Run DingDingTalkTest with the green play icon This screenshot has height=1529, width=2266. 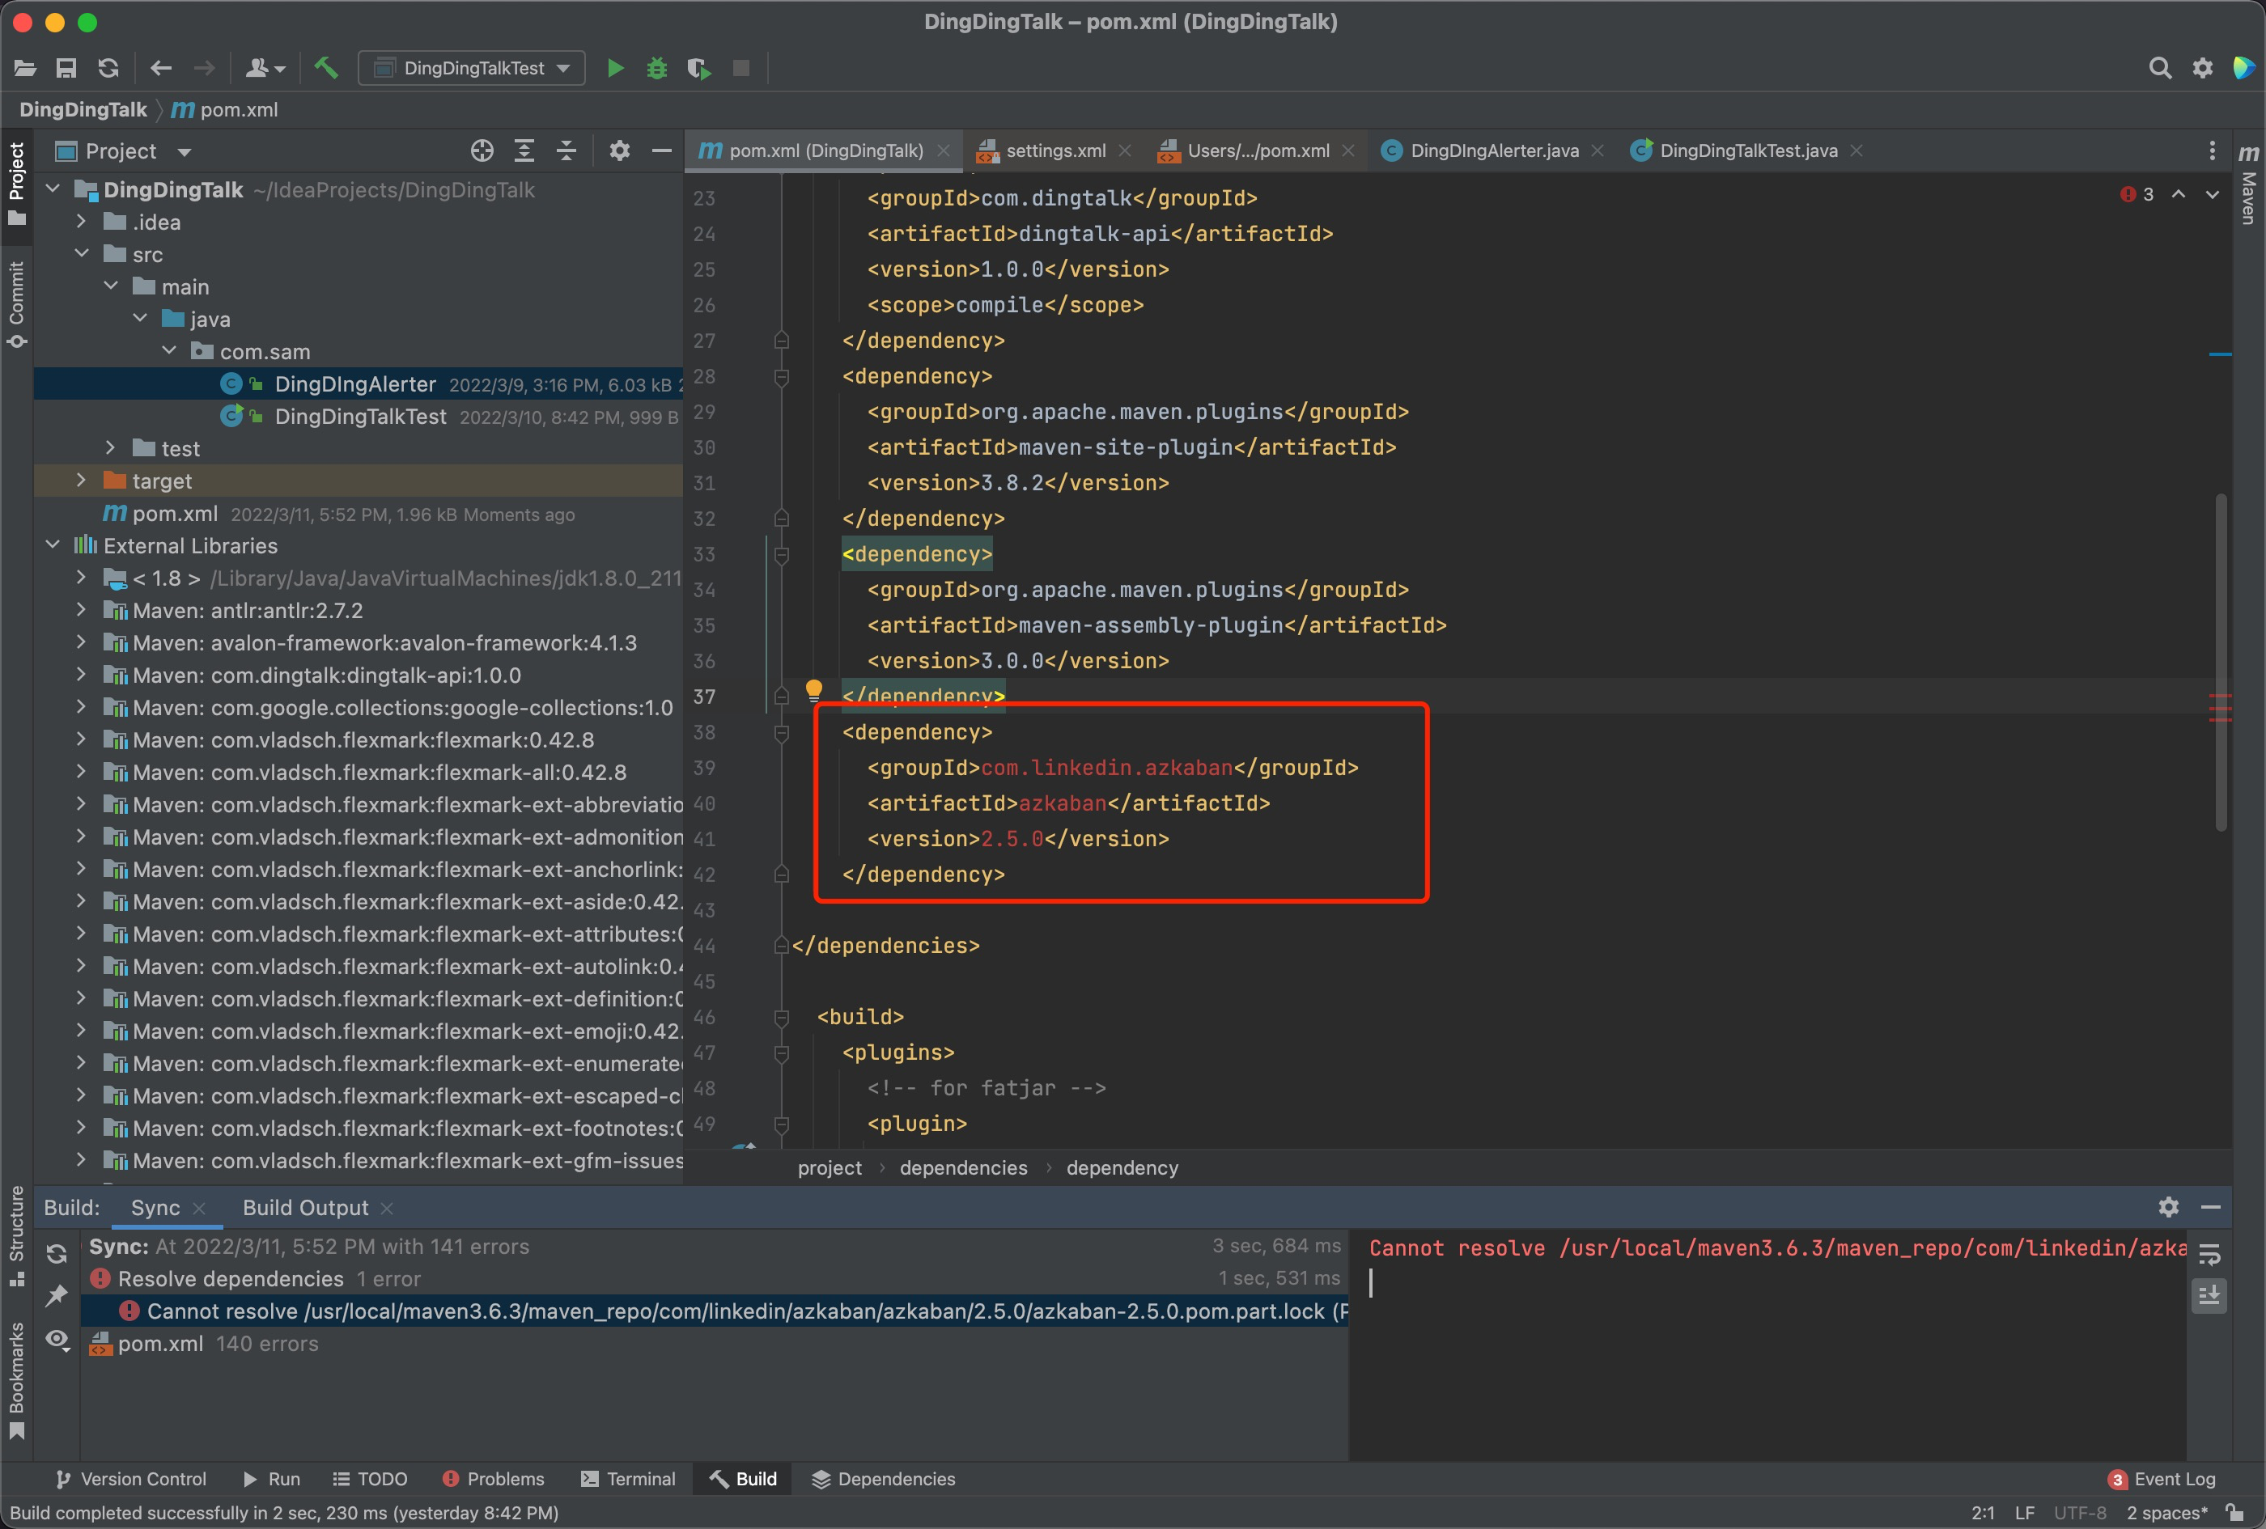(615, 68)
